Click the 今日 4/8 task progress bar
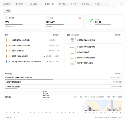Viewport: 127px width, 126px height. point(64,25)
